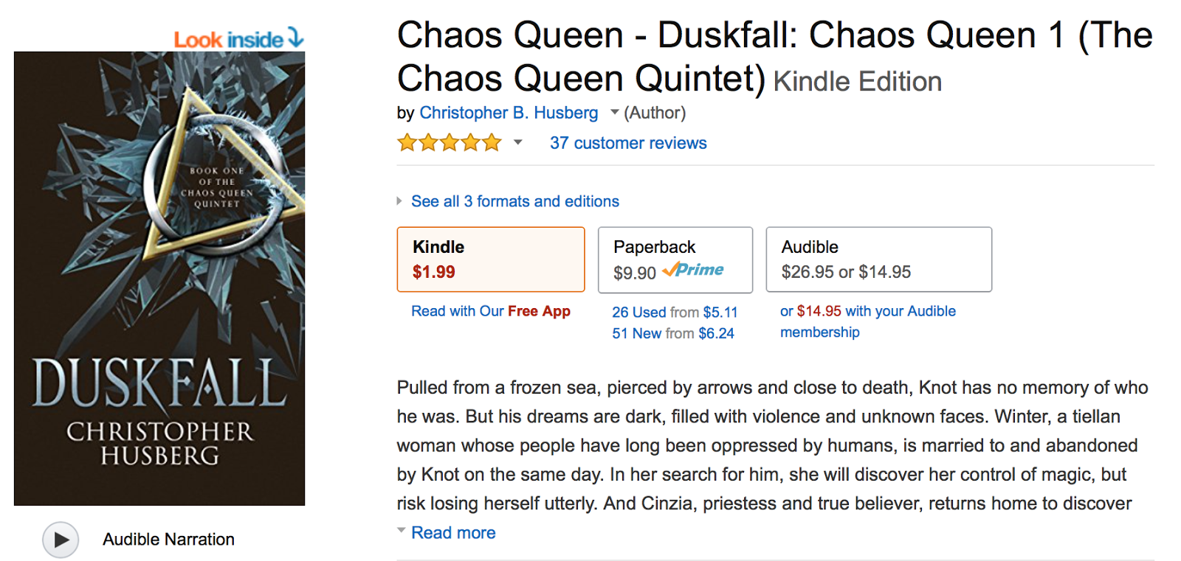Play the Audible Narration sample
This screenshot has height=561, width=1181.
click(x=61, y=540)
